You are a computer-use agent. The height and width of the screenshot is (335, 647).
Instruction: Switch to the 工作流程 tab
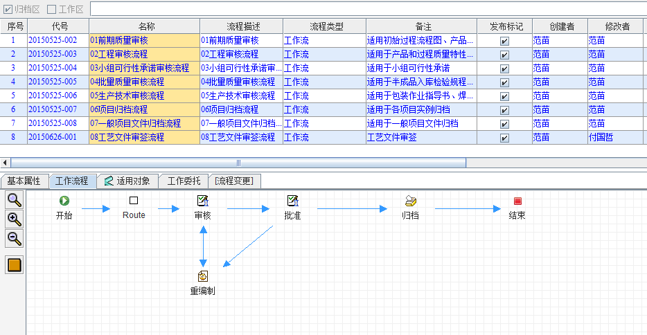pos(72,181)
